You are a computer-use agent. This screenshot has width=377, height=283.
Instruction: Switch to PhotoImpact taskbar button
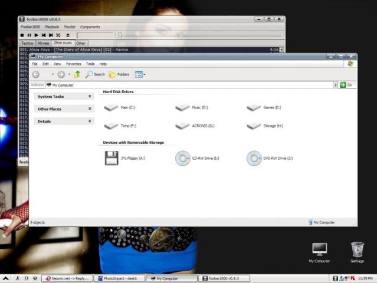[x=119, y=278]
